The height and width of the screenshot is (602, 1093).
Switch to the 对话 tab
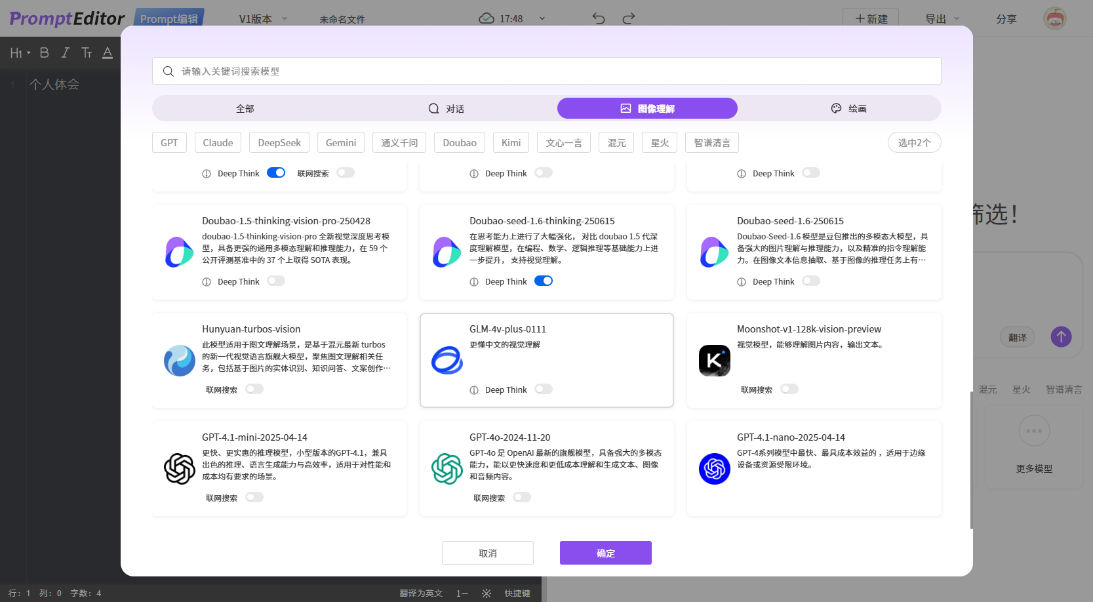point(446,109)
